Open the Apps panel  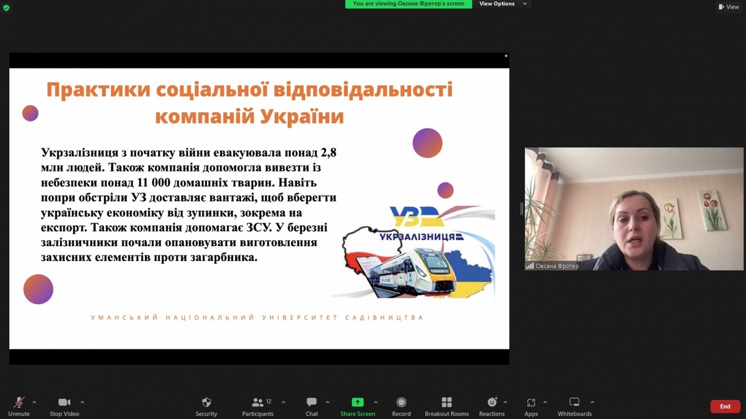click(531, 407)
